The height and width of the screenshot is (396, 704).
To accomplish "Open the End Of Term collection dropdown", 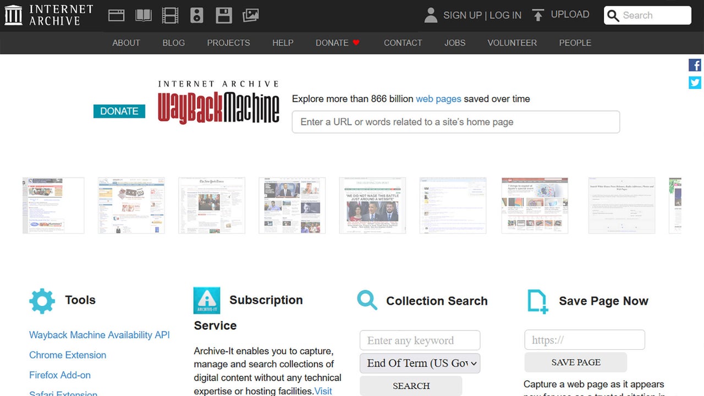I will (419, 363).
